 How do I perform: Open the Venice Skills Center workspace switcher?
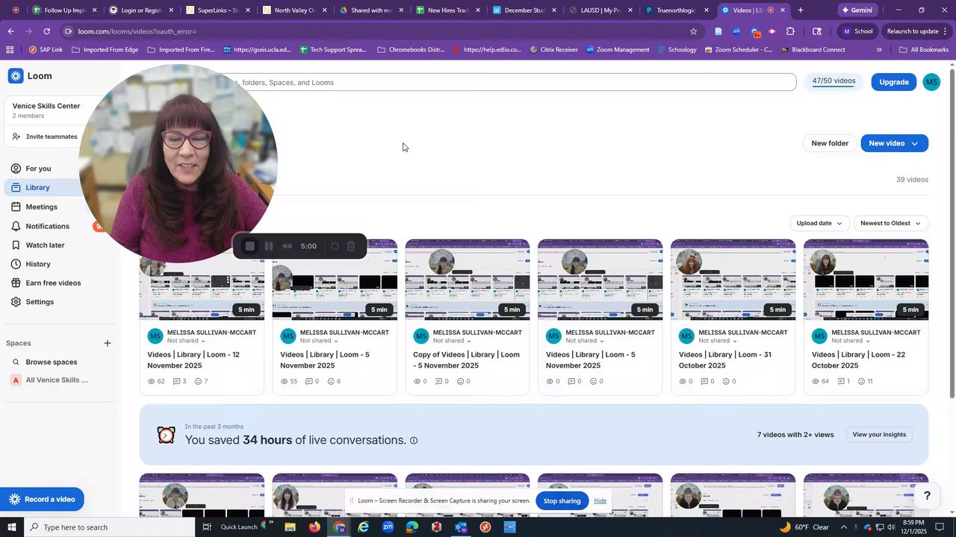(46, 110)
